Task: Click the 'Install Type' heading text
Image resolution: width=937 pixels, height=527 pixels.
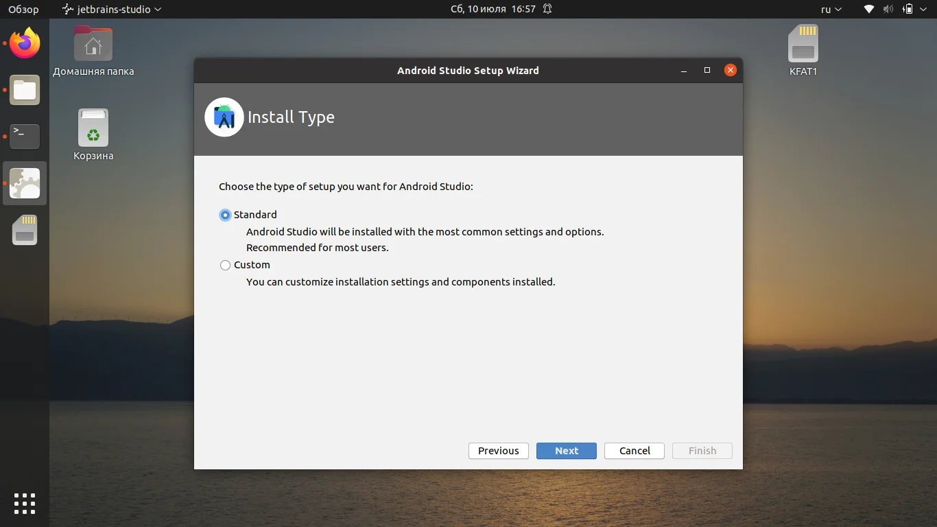Action: pos(291,117)
